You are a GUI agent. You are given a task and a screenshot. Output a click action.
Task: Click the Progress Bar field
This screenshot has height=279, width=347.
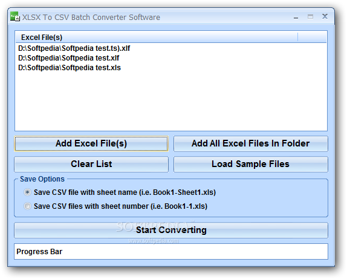[171, 252]
